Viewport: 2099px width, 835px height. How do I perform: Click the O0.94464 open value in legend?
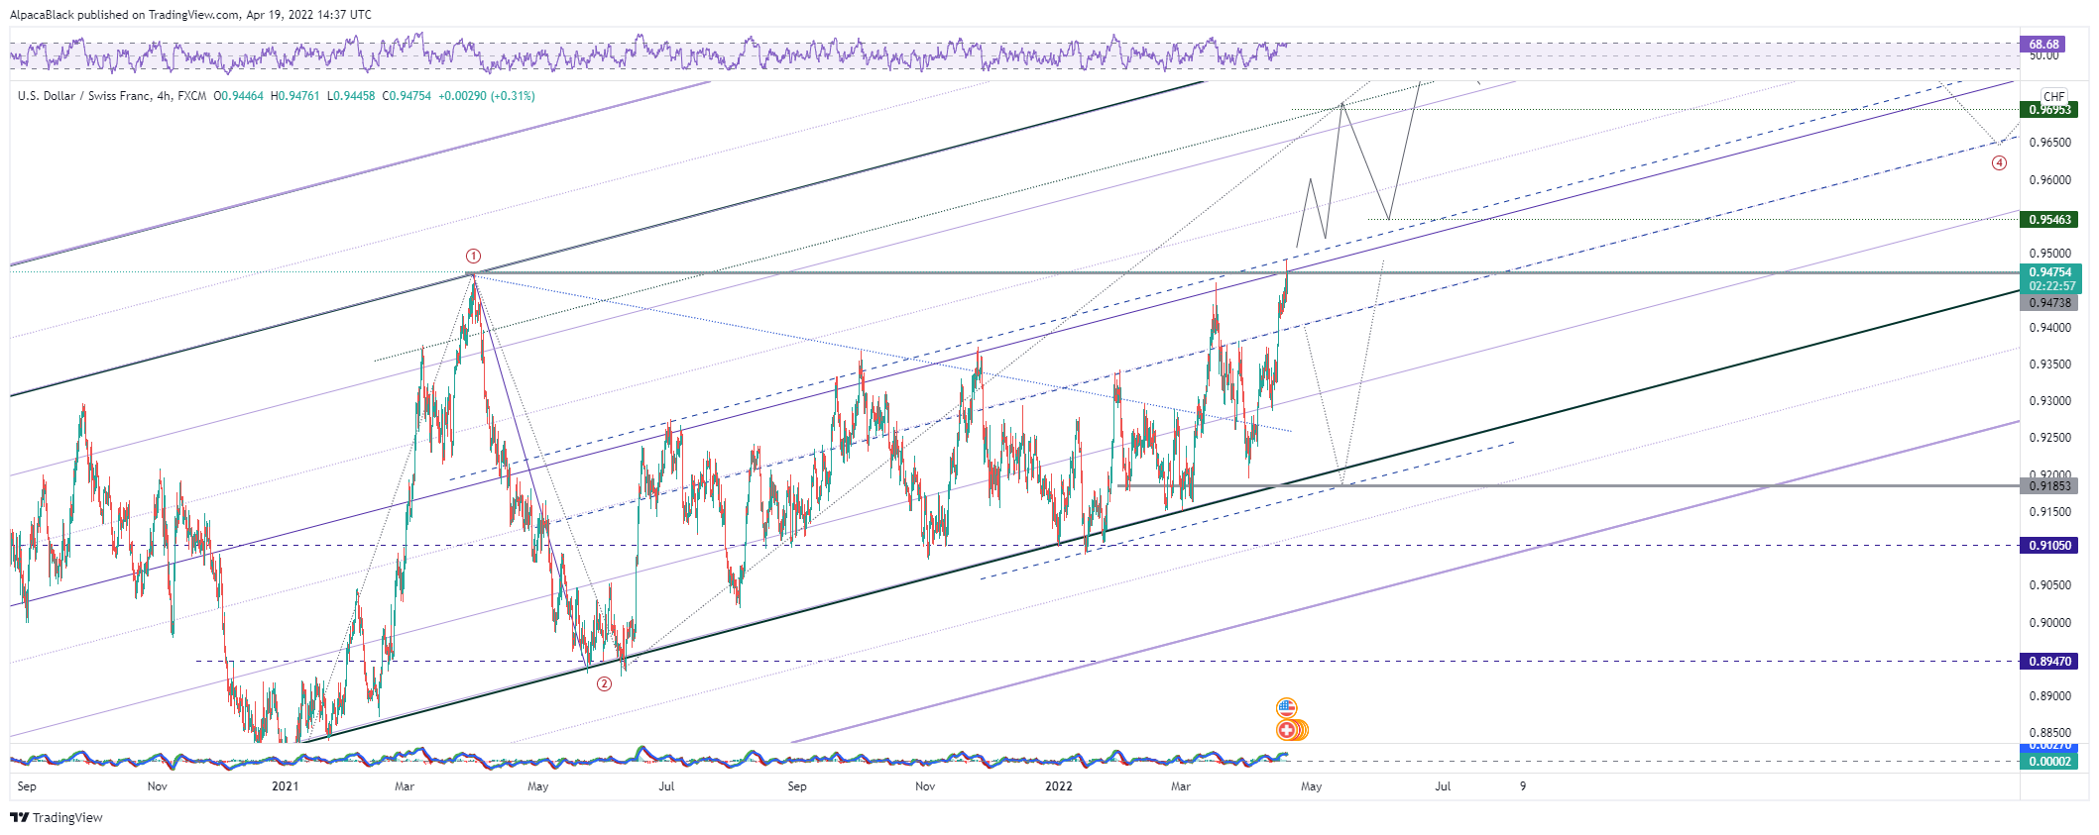(239, 96)
